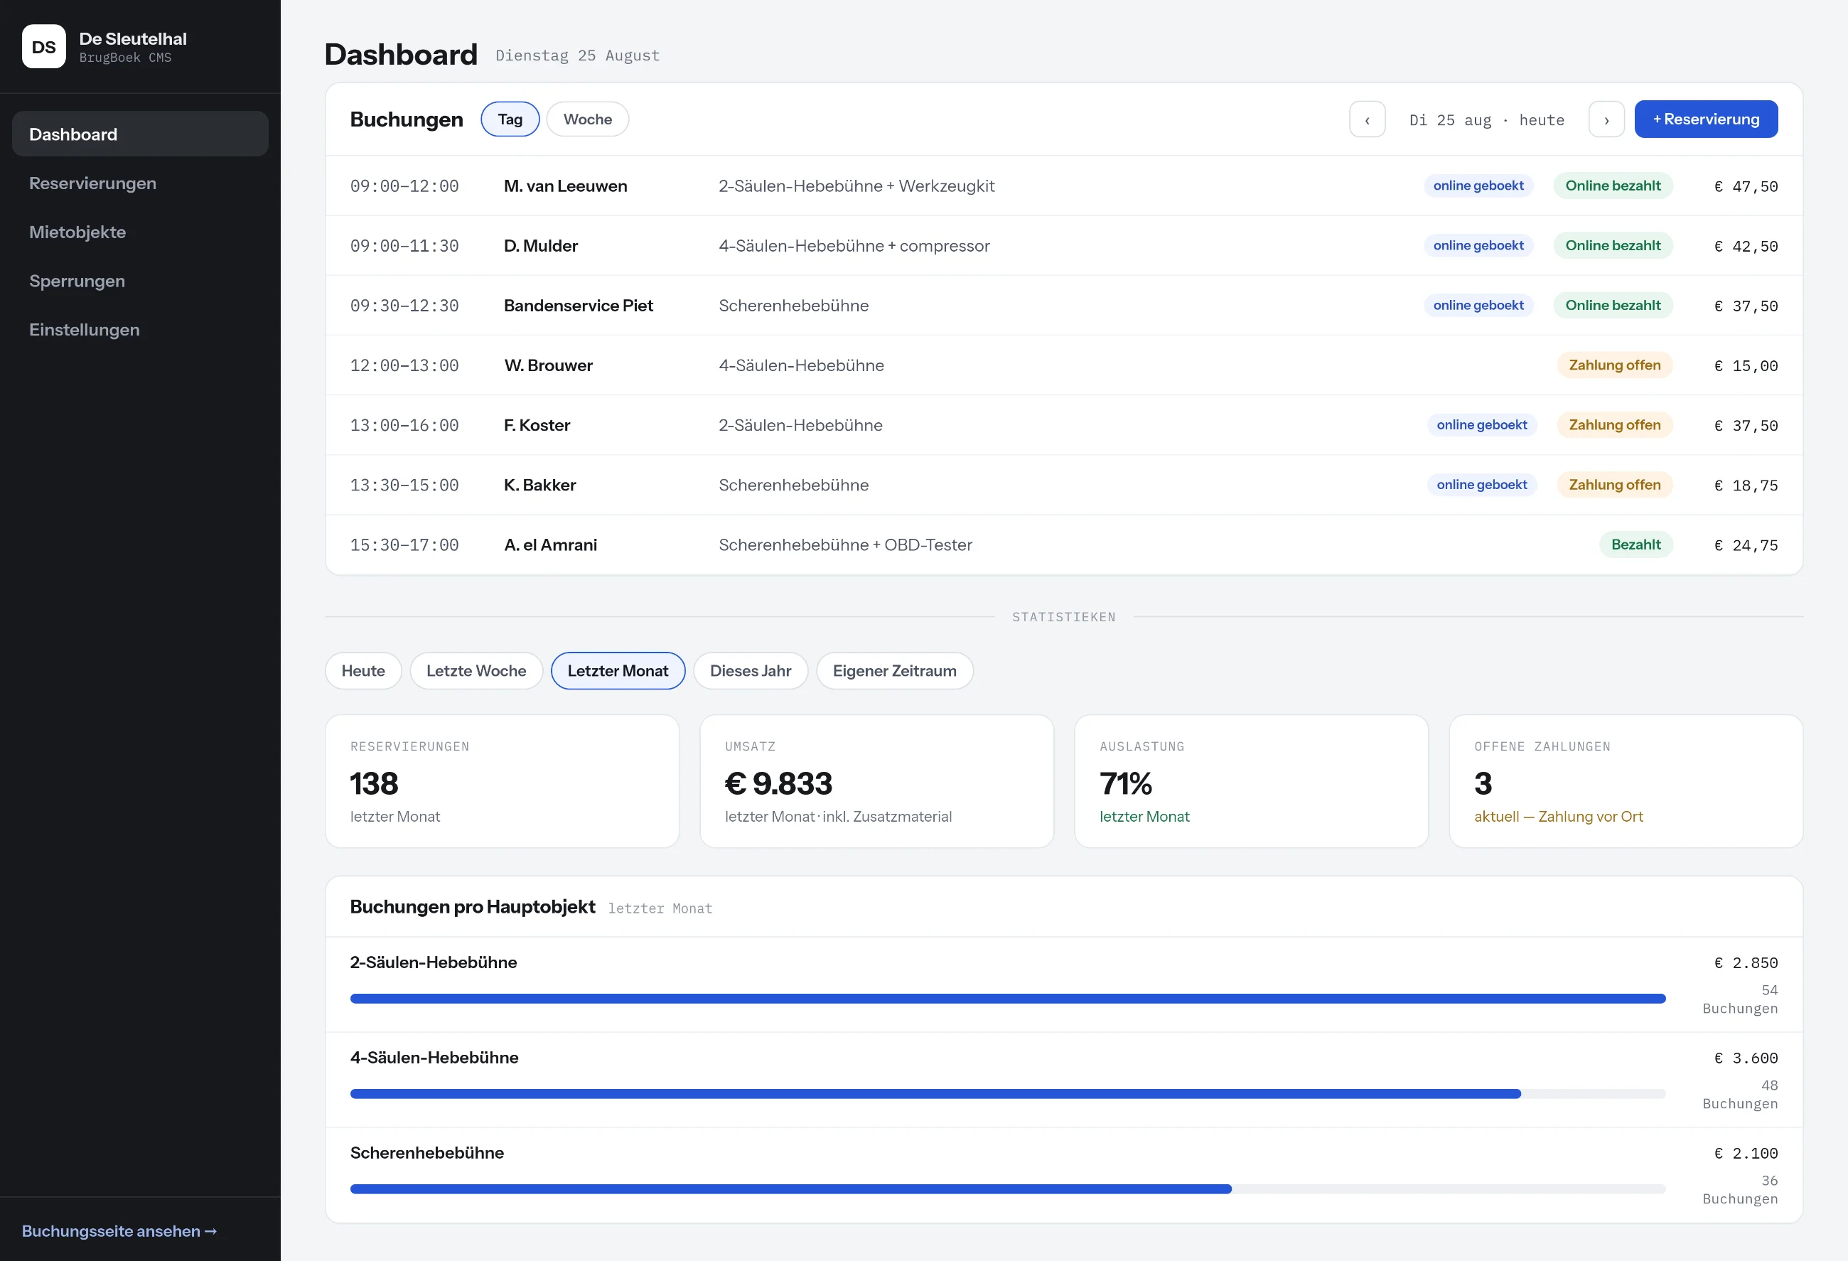The width and height of the screenshot is (1848, 1261).
Task: Open booking of A. el Amrani
Action: point(1064,544)
